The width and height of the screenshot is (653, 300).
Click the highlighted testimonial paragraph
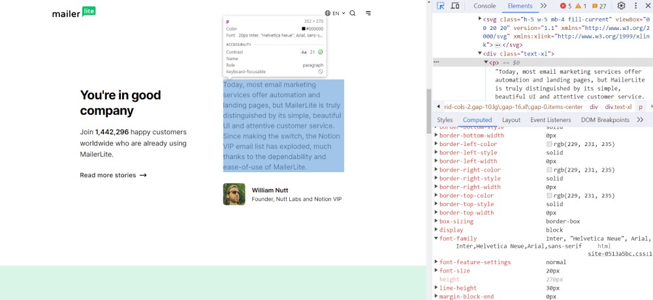click(x=283, y=126)
